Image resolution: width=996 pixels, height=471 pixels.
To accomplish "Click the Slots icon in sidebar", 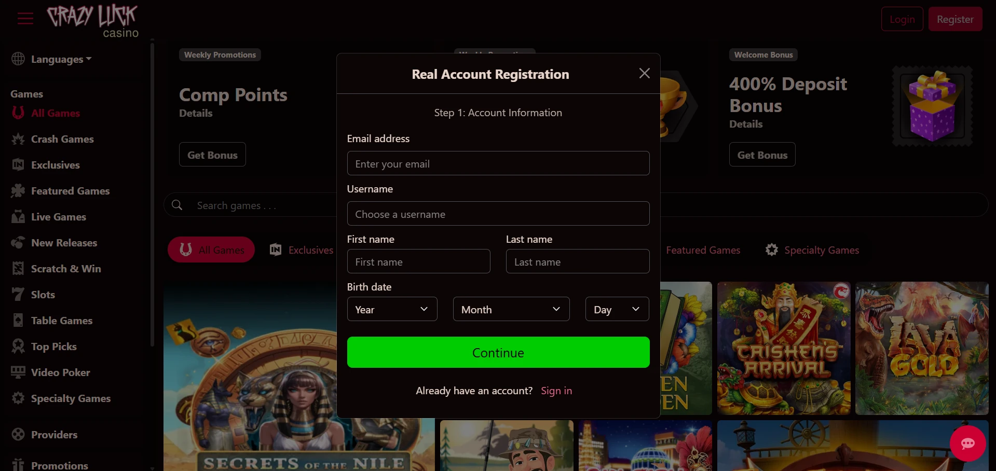I will (x=18, y=295).
